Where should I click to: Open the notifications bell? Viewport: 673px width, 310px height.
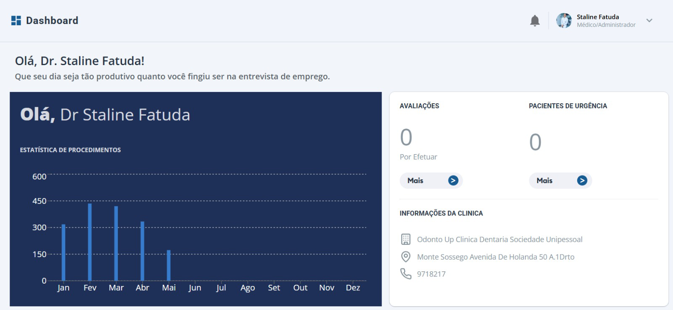tap(535, 21)
